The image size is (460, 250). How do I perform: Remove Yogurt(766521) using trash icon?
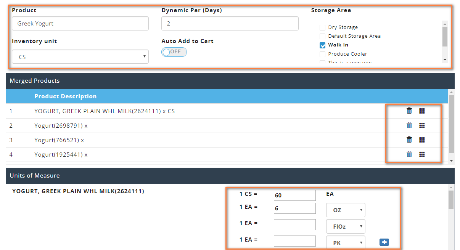click(x=409, y=140)
